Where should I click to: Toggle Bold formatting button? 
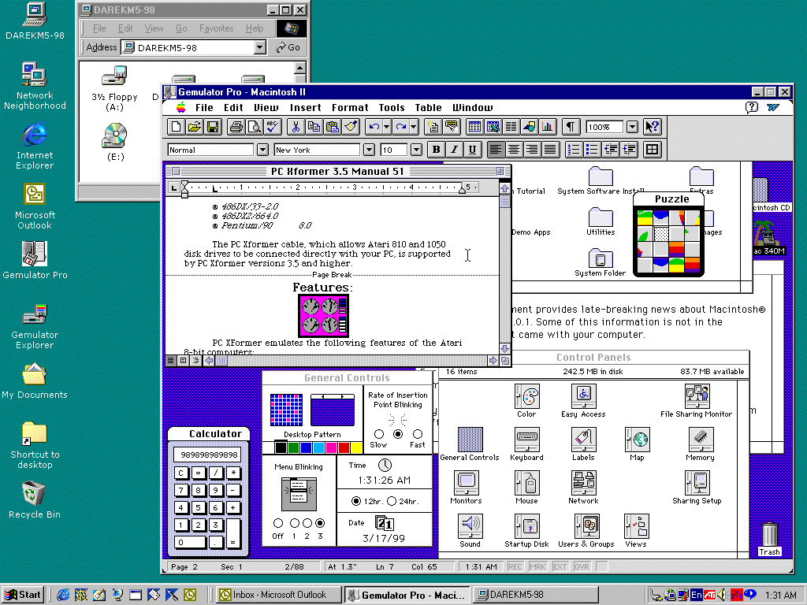[436, 150]
